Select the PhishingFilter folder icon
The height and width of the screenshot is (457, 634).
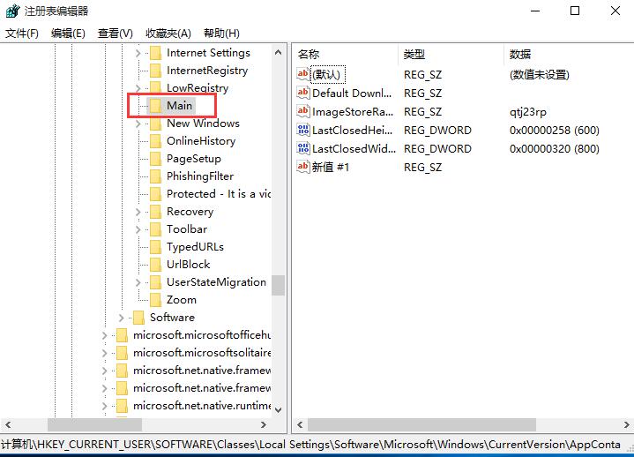(156, 176)
